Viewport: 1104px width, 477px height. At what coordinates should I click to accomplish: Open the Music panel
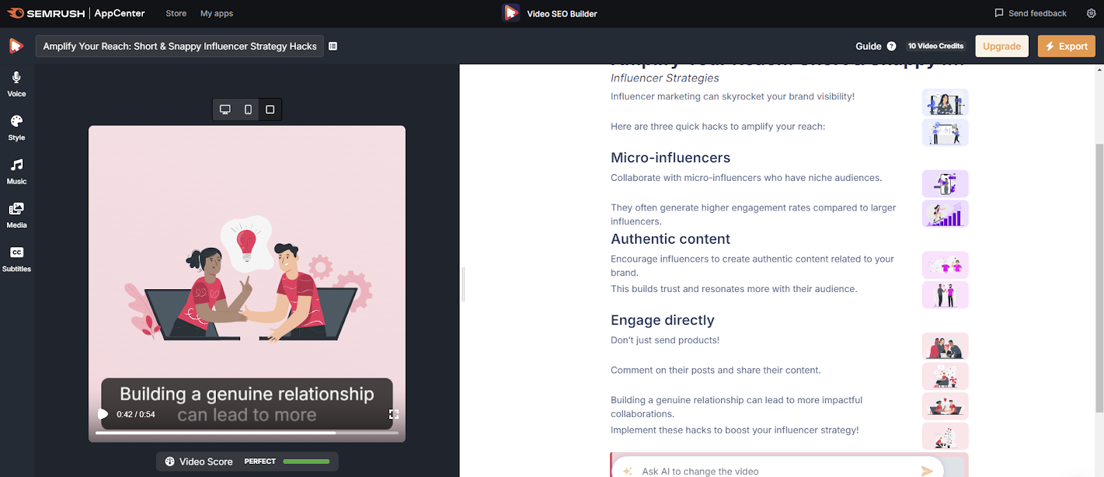point(17,171)
